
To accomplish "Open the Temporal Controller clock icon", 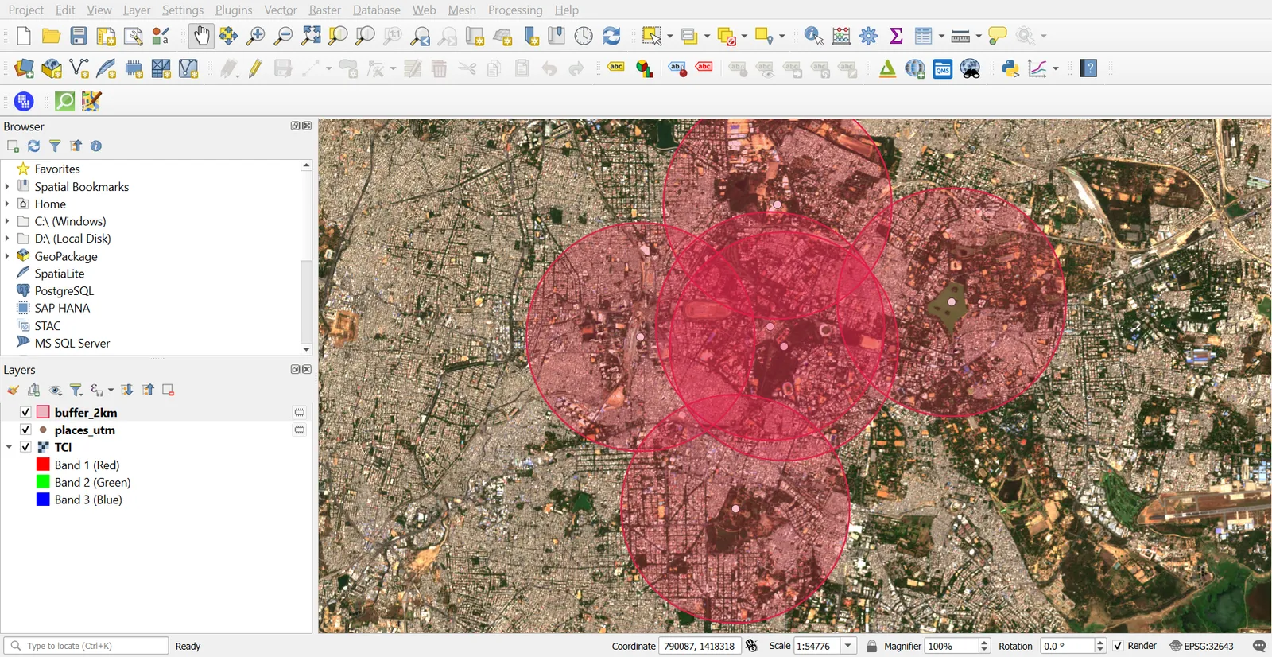I will click(x=584, y=36).
